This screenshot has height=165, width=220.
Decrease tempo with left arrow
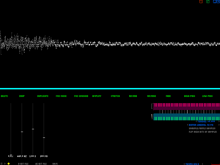[184, 164]
